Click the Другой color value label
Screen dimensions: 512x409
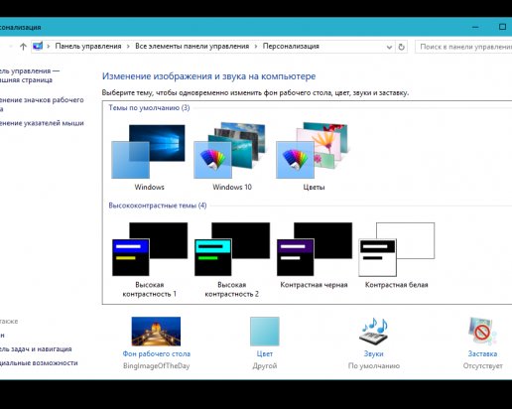265,366
